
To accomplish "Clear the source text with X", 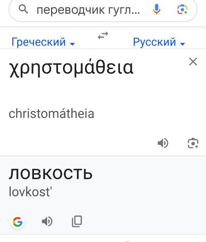I will (x=193, y=62).
